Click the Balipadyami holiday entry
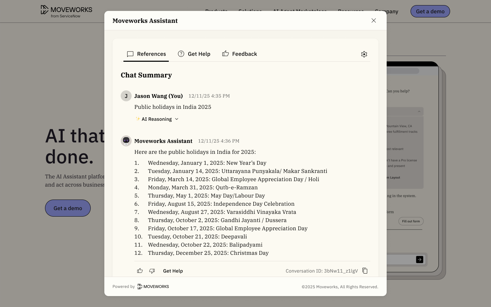Image resolution: width=491 pixels, height=307 pixels. point(205,245)
